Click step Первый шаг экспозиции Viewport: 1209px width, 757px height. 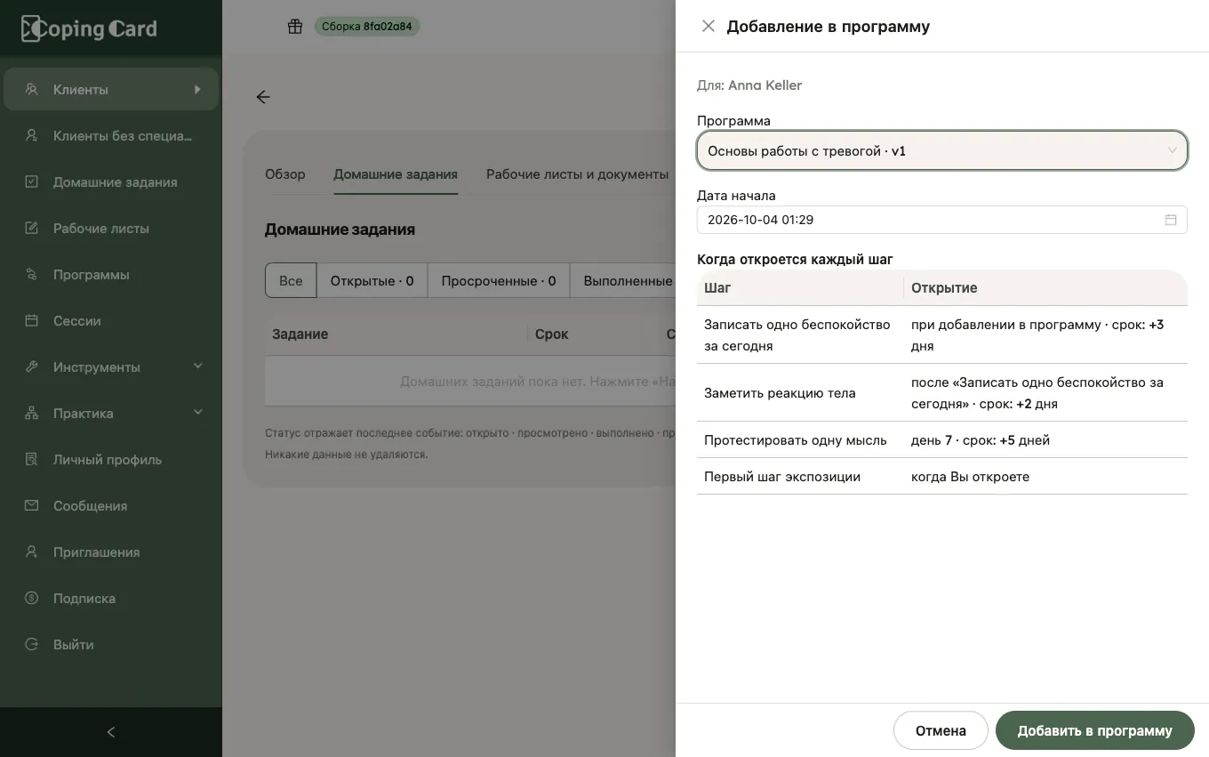[x=942, y=477]
